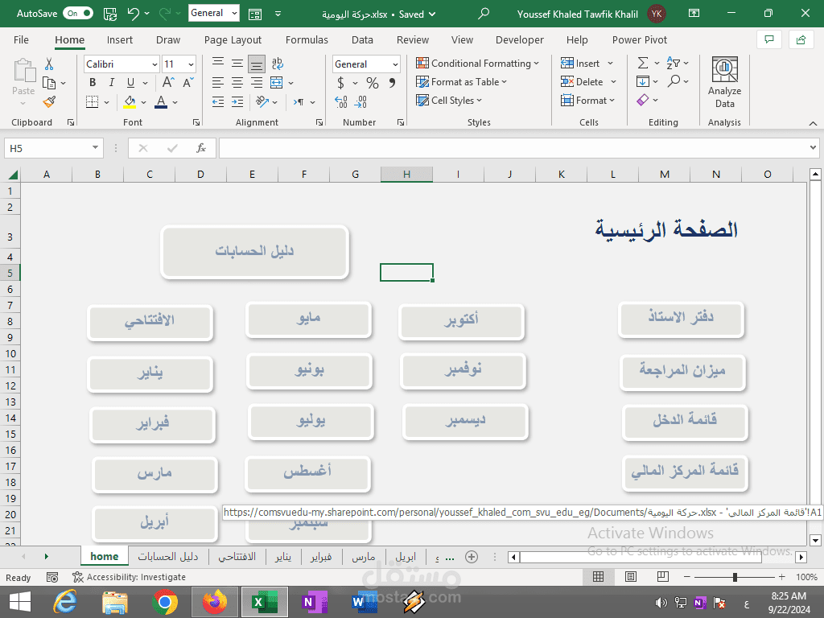Switch to sheet tab دليل الحسابات
The height and width of the screenshot is (618, 824).
pos(168,557)
